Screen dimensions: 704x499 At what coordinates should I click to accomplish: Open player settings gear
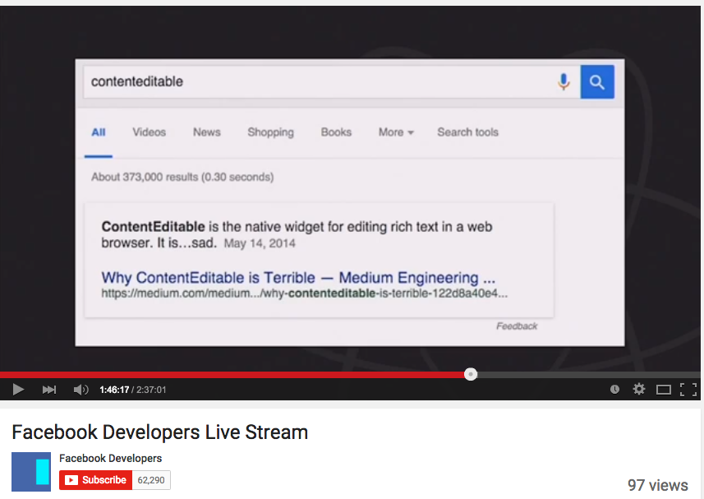pos(639,389)
